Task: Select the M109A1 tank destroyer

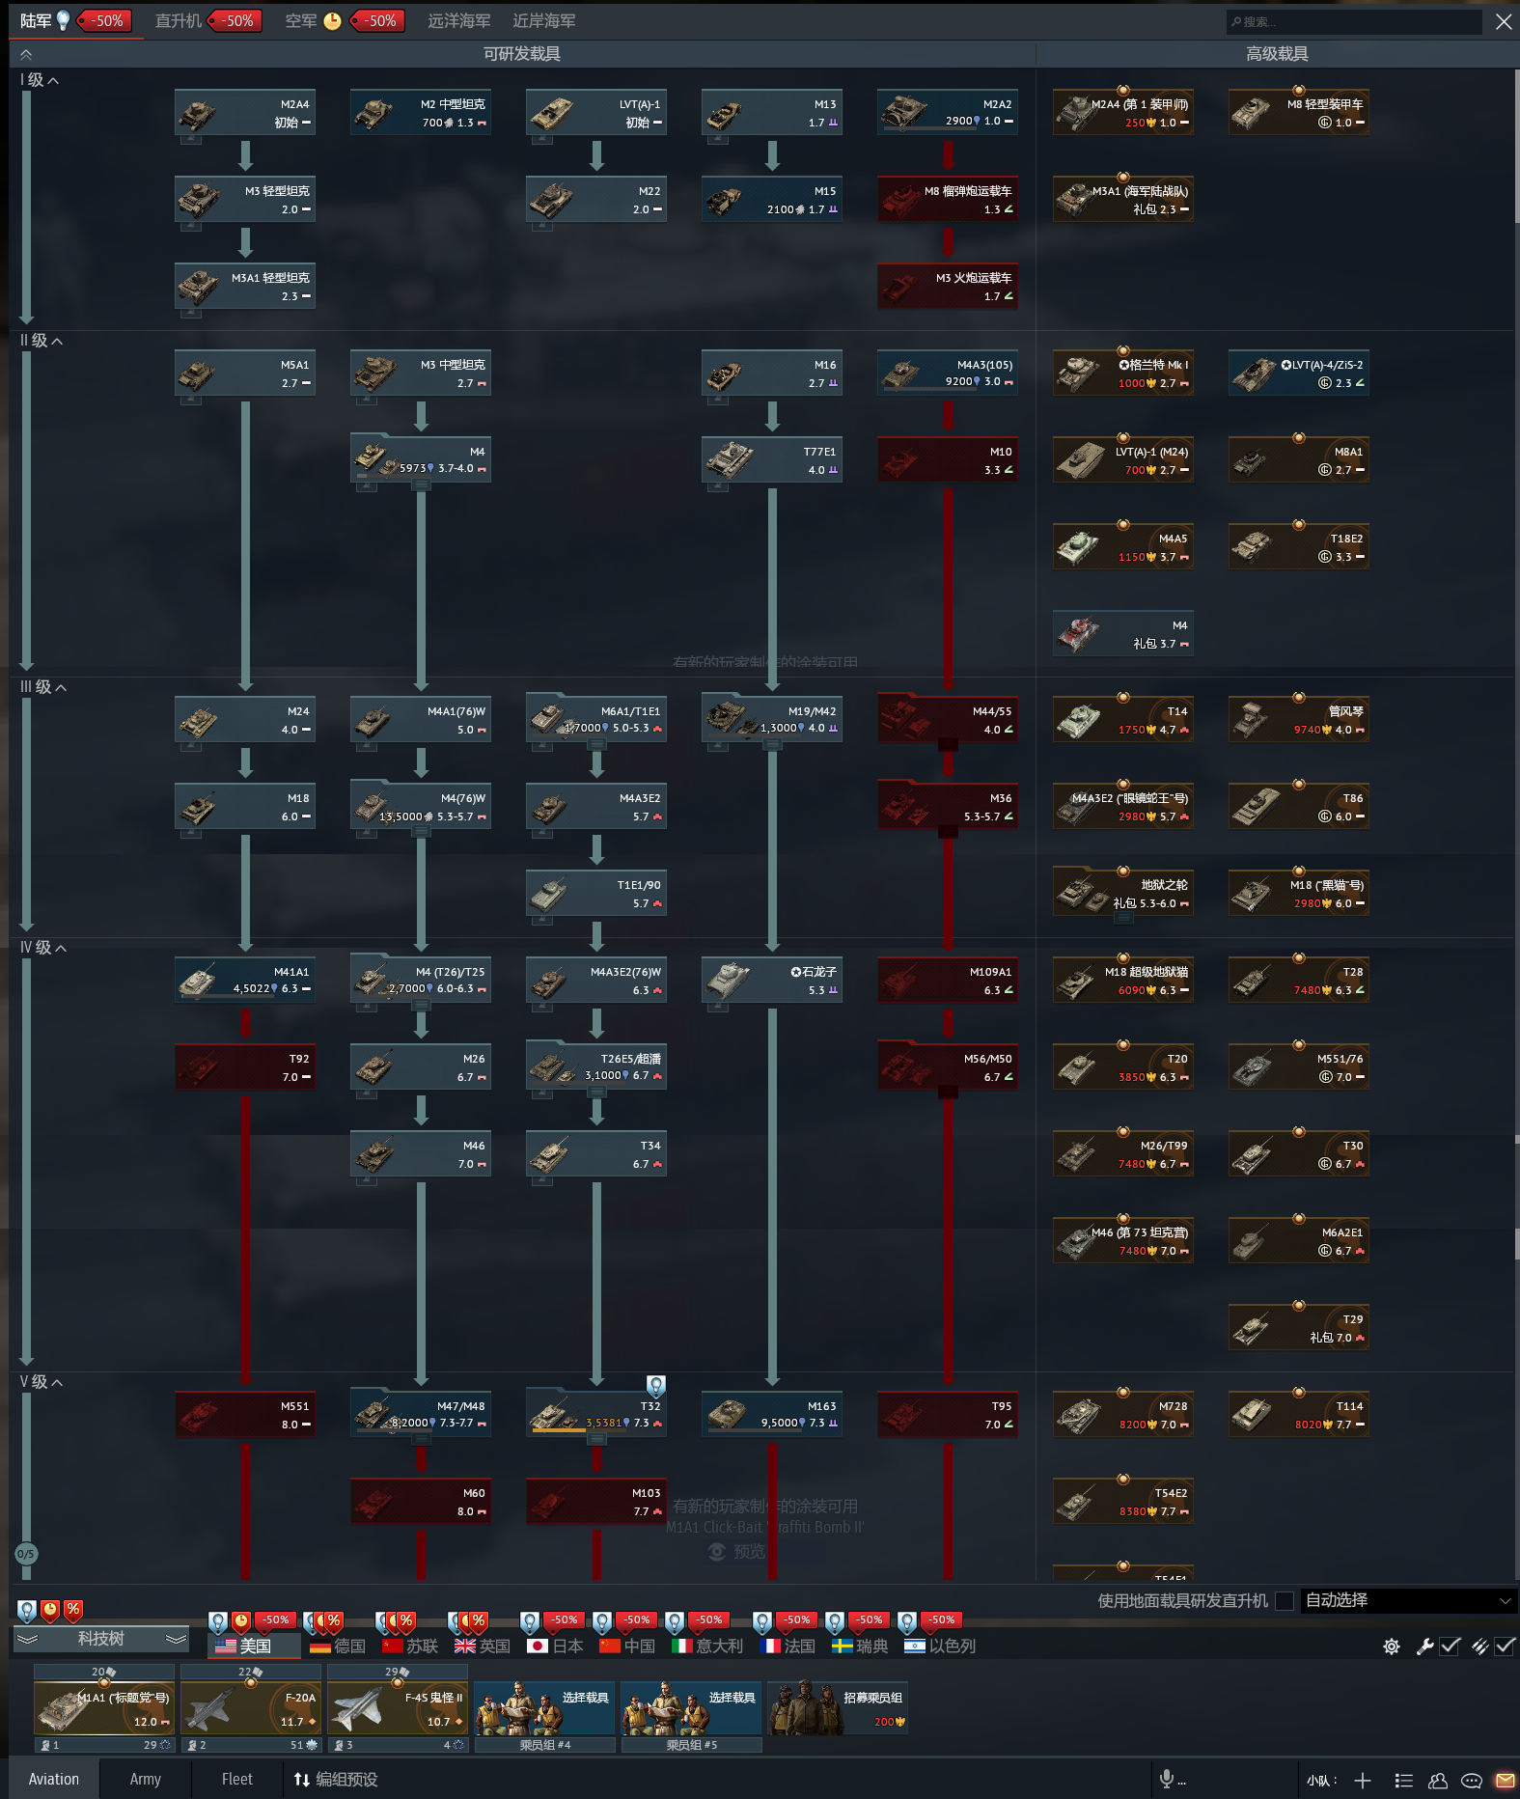Action: tap(948, 981)
